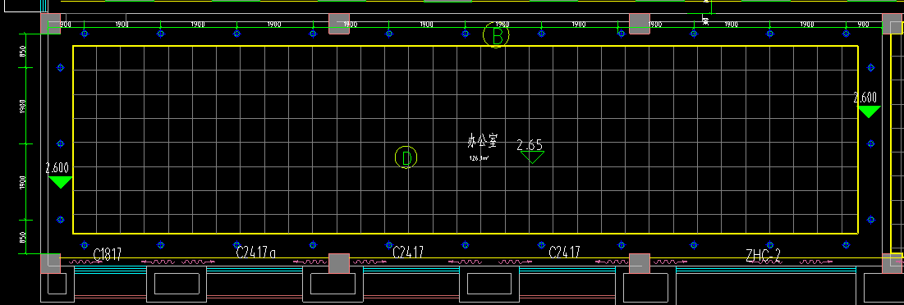Select the C2417a window label
The height and width of the screenshot is (305, 904).
pos(256,252)
